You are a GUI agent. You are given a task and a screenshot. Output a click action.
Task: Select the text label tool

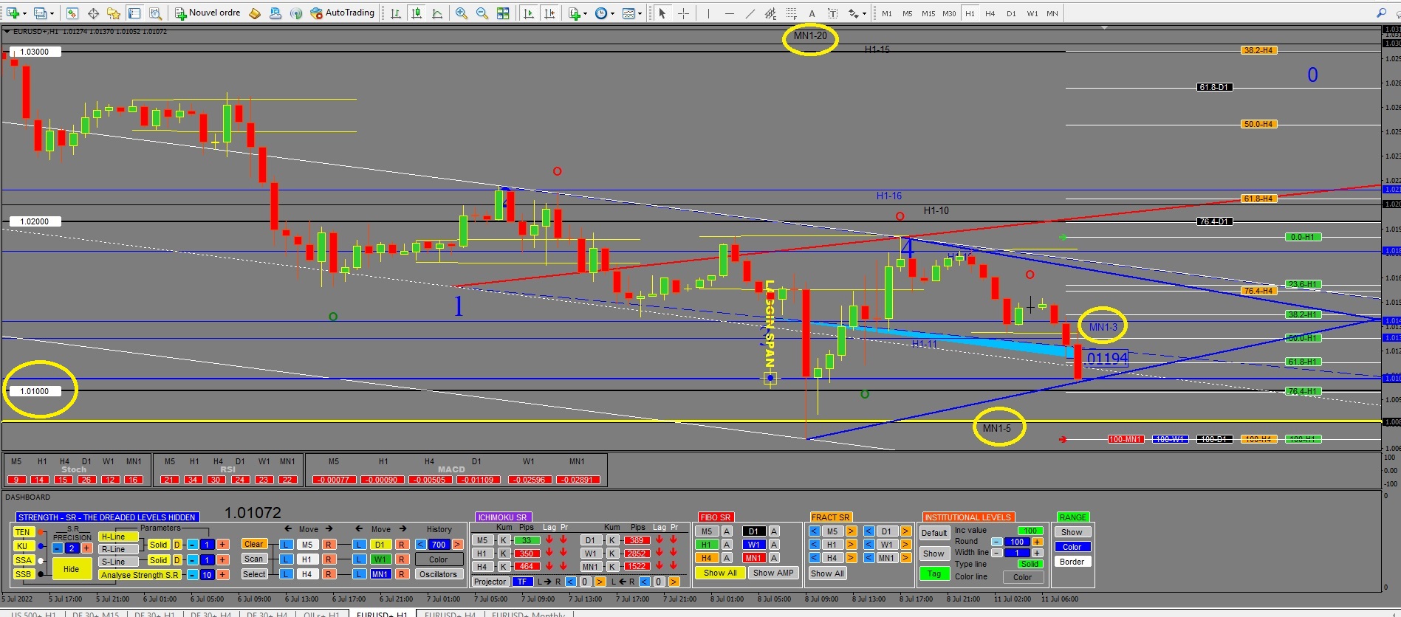(832, 13)
